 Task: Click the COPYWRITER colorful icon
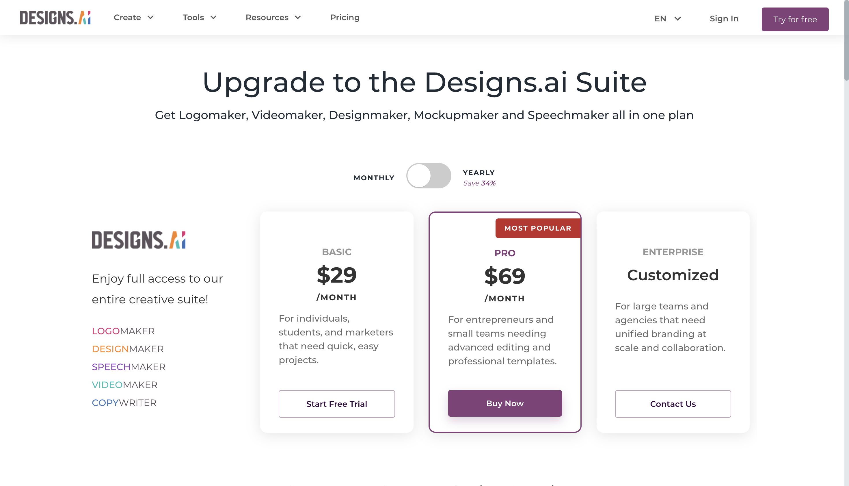pyautogui.click(x=124, y=402)
